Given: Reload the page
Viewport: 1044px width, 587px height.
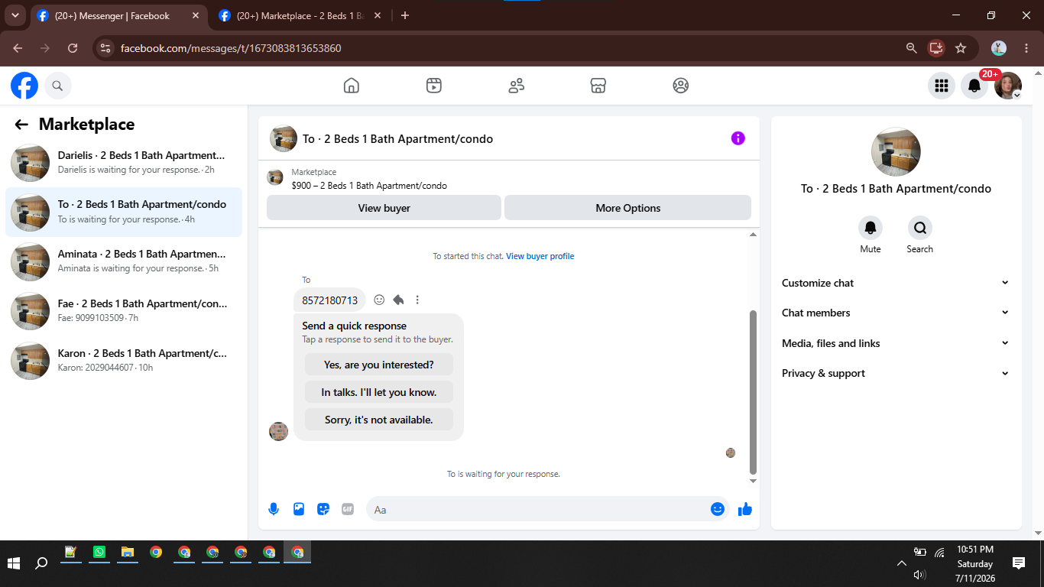Looking at the screenshot, I should click(73, 48).
